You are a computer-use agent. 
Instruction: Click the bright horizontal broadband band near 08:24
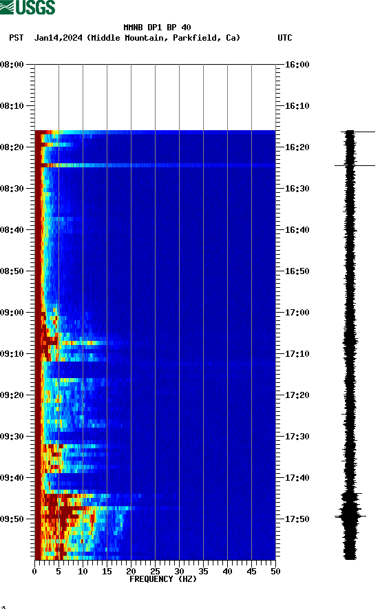click(156, 165)
